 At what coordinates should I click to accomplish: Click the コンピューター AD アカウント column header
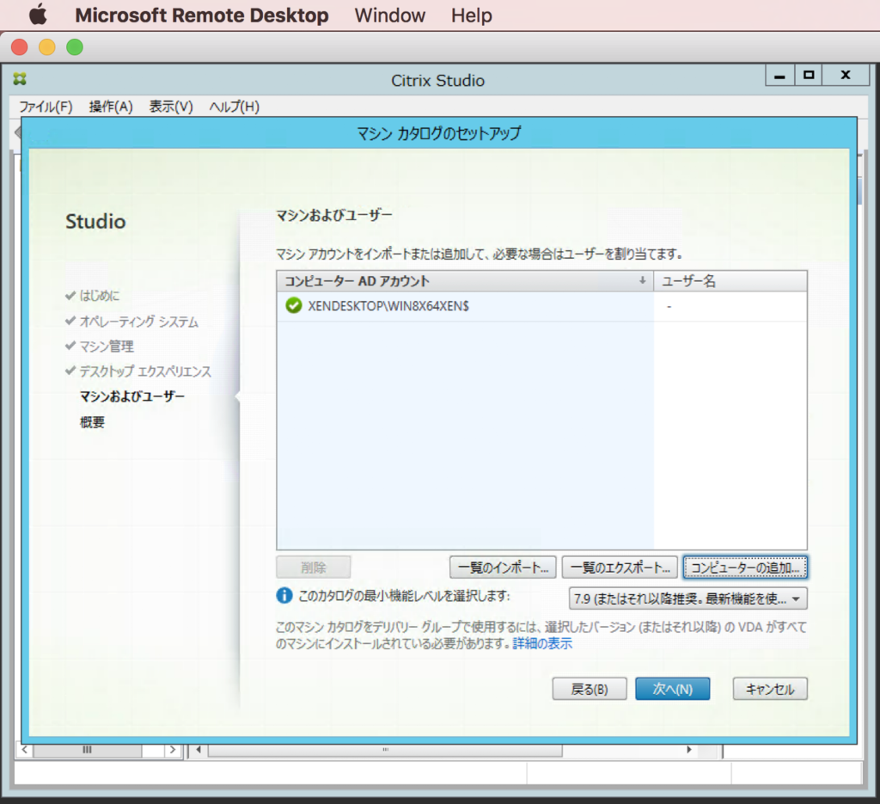pos(465,280)
